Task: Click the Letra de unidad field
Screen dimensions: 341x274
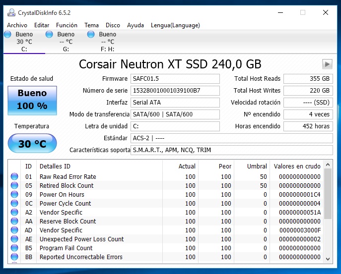Action: [x=175, y=126]
